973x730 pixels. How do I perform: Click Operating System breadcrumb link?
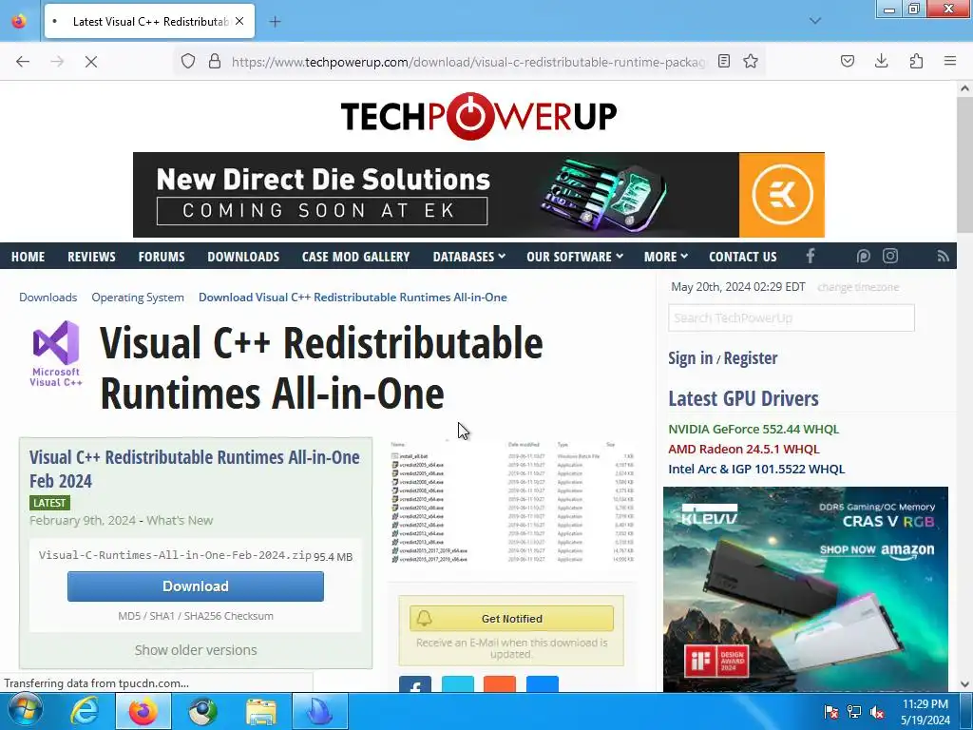coord(138,298)
